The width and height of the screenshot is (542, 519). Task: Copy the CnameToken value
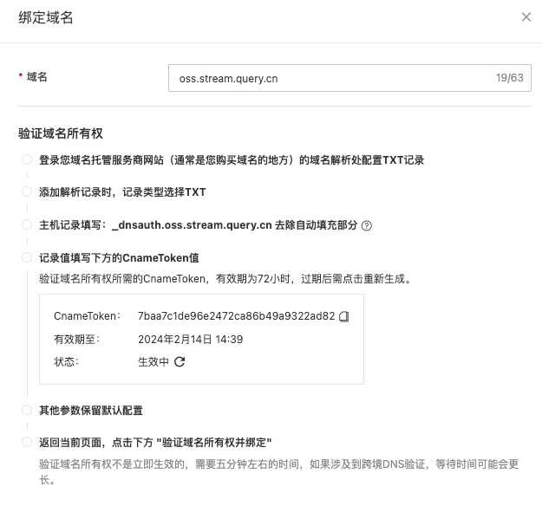(344, 316)
